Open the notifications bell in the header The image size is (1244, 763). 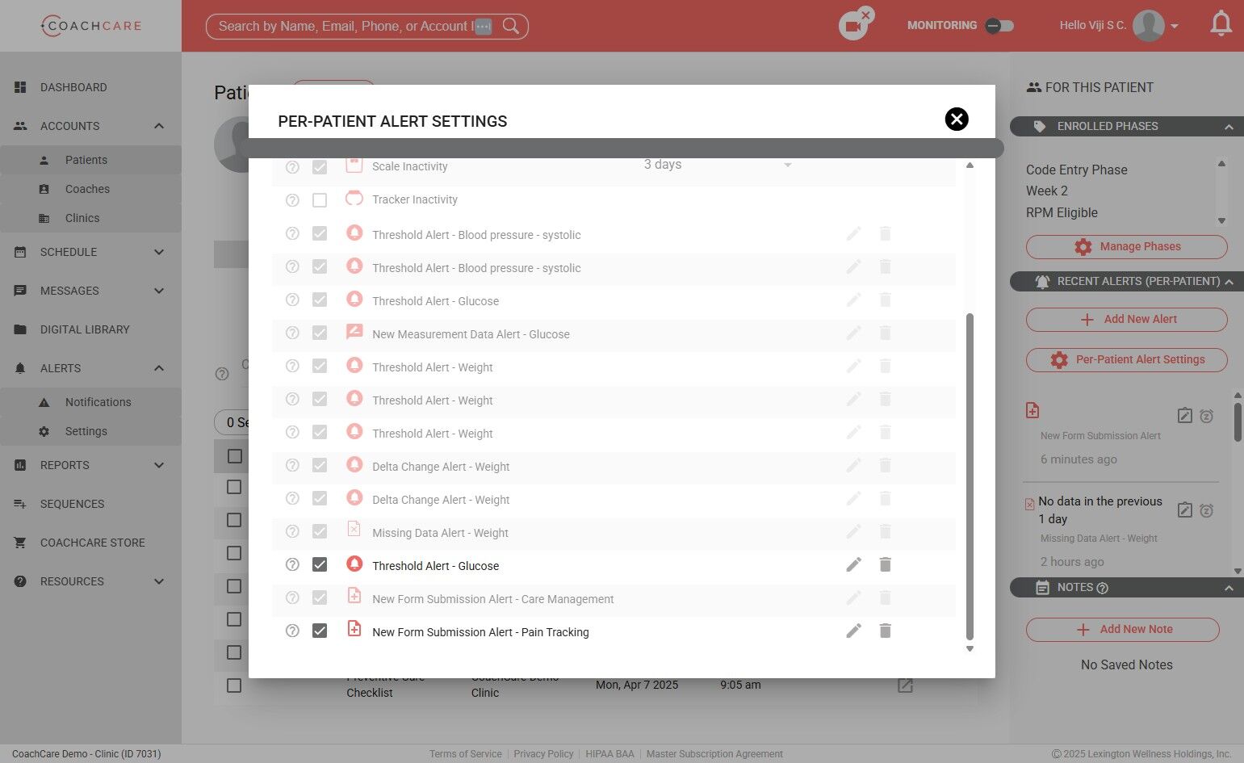1221,24
